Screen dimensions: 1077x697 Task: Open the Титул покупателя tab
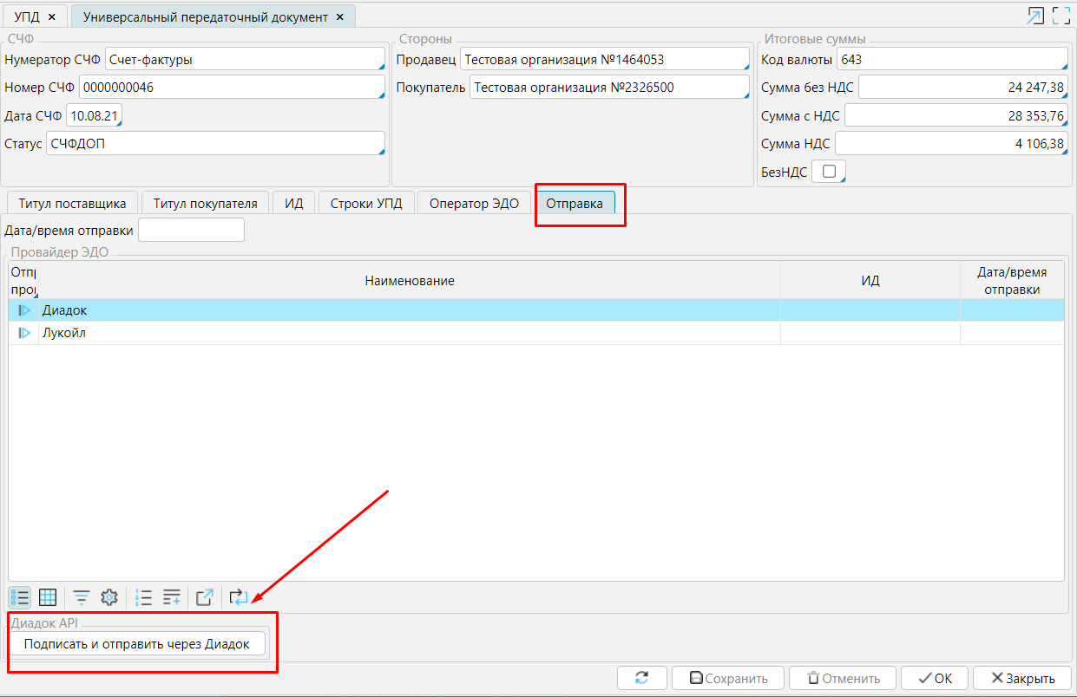pos(206,204)
